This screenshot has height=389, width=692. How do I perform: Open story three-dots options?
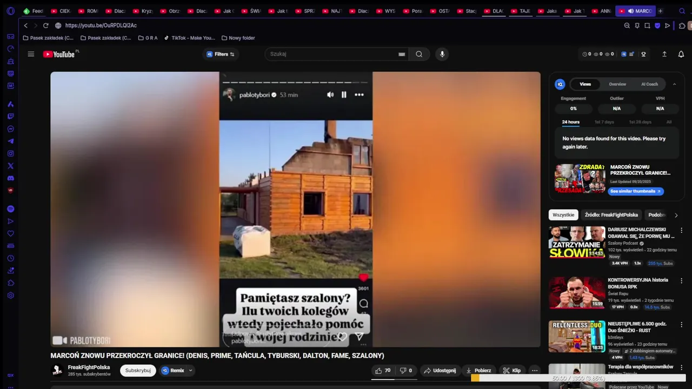tap(359, 95)
